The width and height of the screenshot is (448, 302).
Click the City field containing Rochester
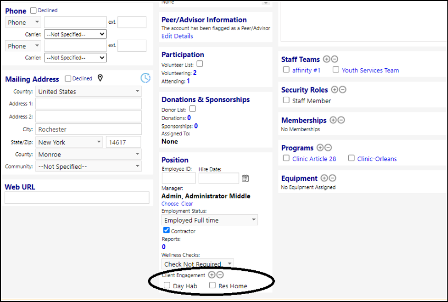(88, 129)
